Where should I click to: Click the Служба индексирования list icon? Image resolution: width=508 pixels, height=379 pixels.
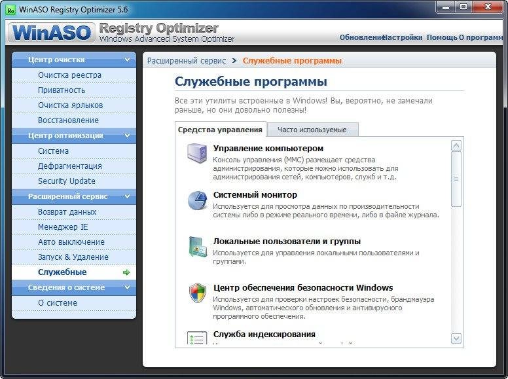click(197, 338)
